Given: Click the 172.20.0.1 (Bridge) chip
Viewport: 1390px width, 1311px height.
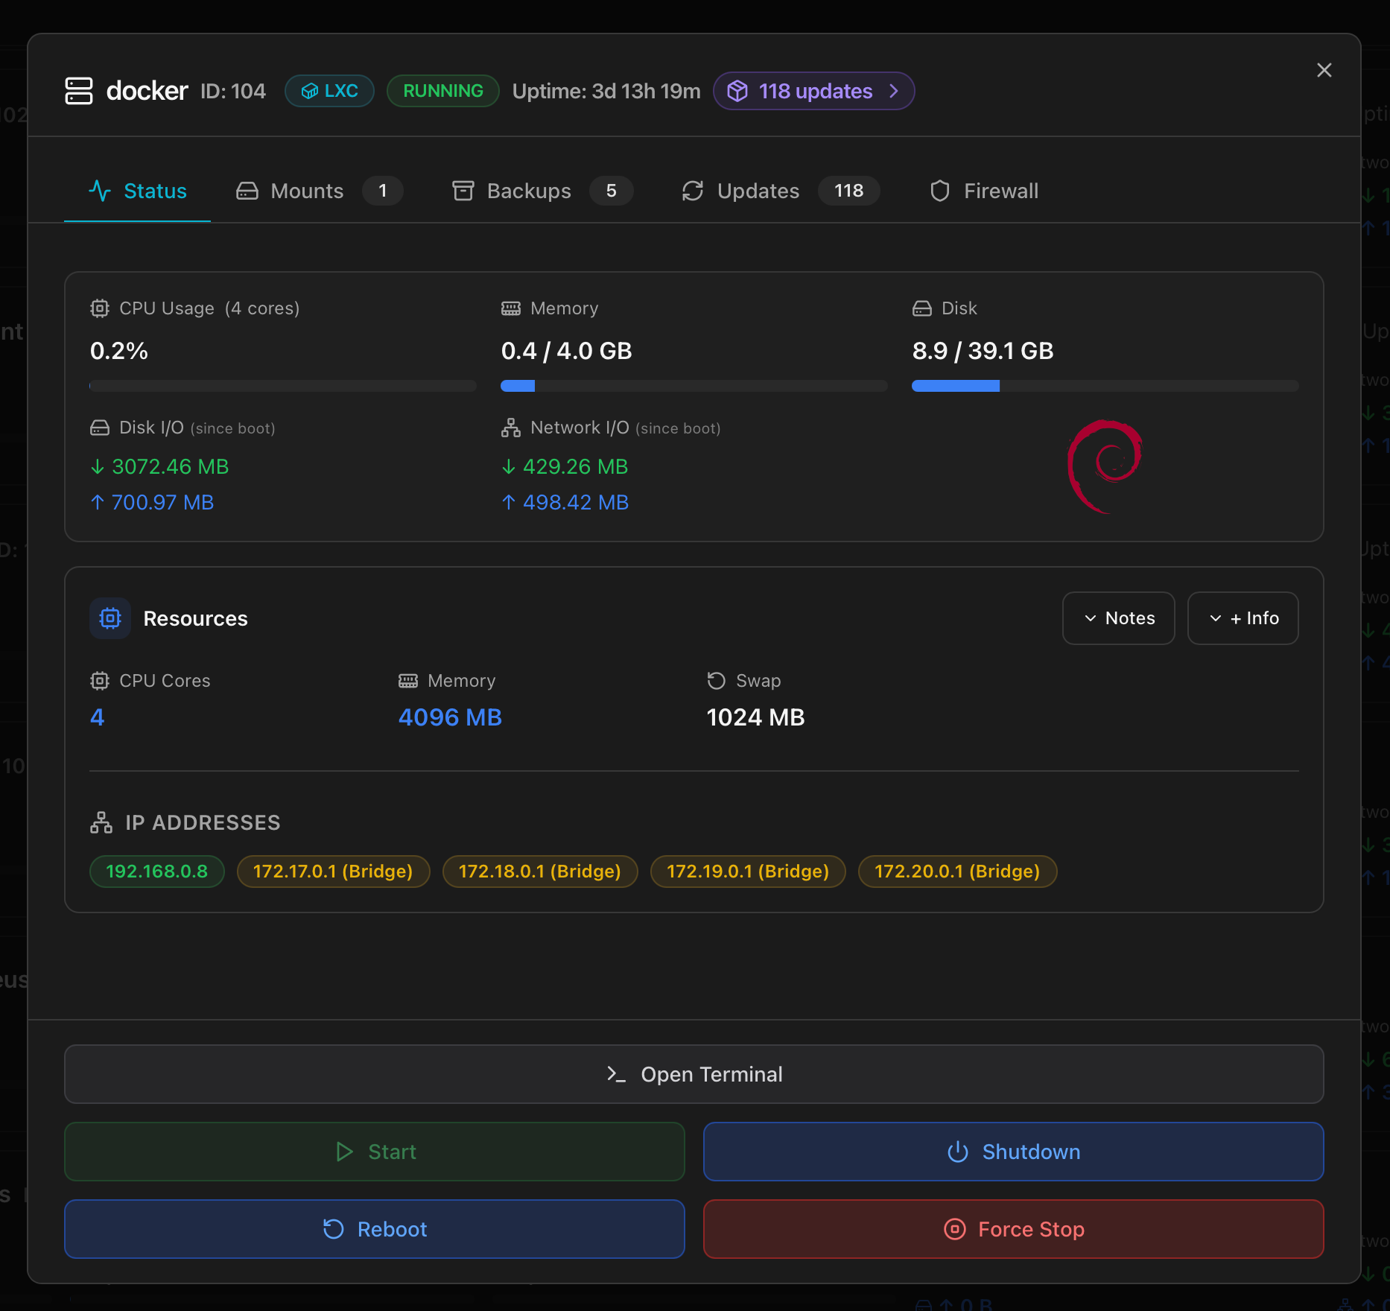Looking at the screenshot, I should point(957,872).
